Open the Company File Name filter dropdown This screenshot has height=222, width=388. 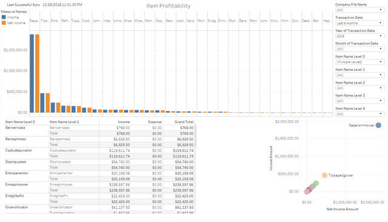[360, 10]
